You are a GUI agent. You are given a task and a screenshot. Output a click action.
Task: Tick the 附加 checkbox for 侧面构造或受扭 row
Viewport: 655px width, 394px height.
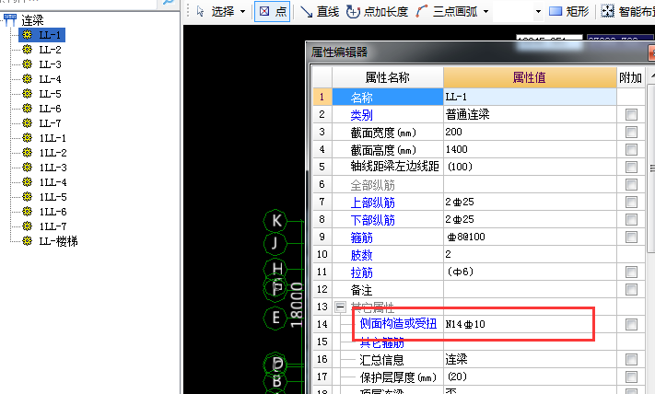pyautogui.click(x=631, y=324)
